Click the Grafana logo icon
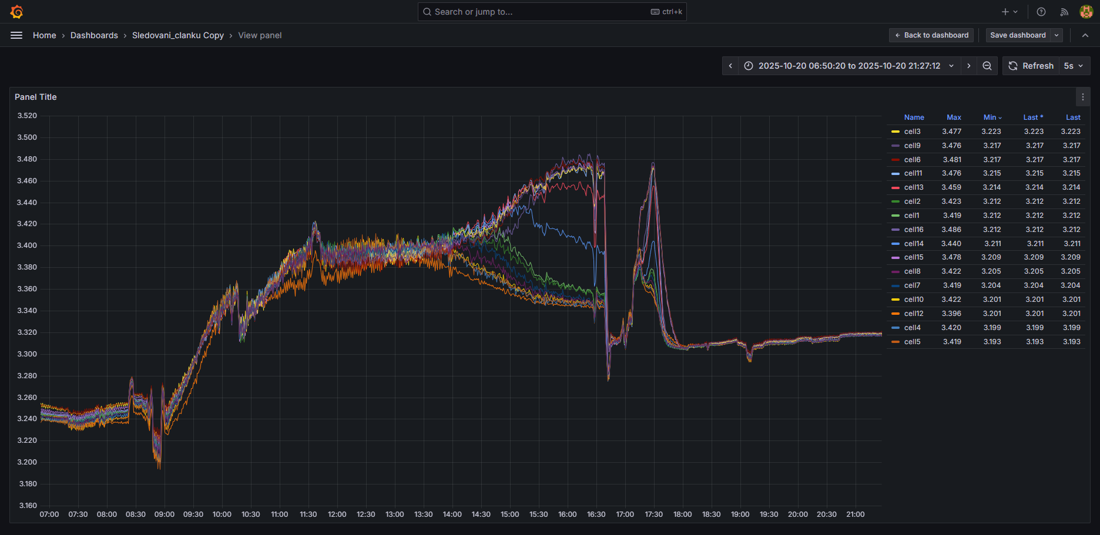The image size is (1100, 535). [x=16, y=12]
